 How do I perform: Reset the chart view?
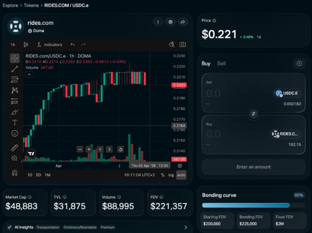pyautogui.click(x=120, y=149)
